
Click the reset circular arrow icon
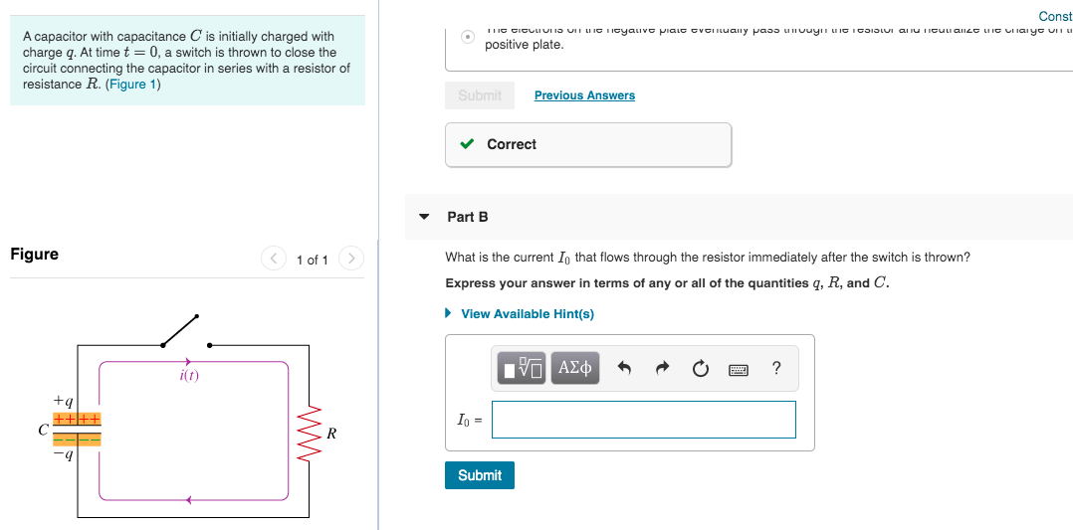pos(700,369)
